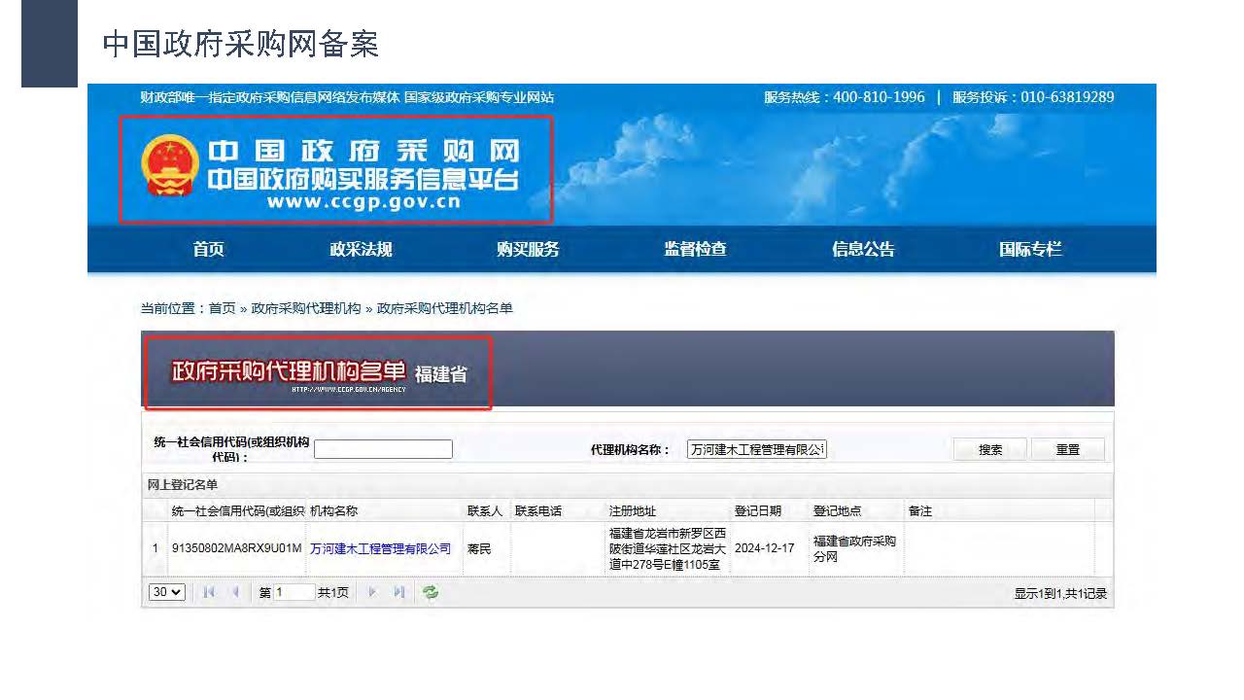The height and width of the screenshot is (700, 1244).
Task: Focus the 代理机构名称 input field
Action: click(x=757, y=449)
